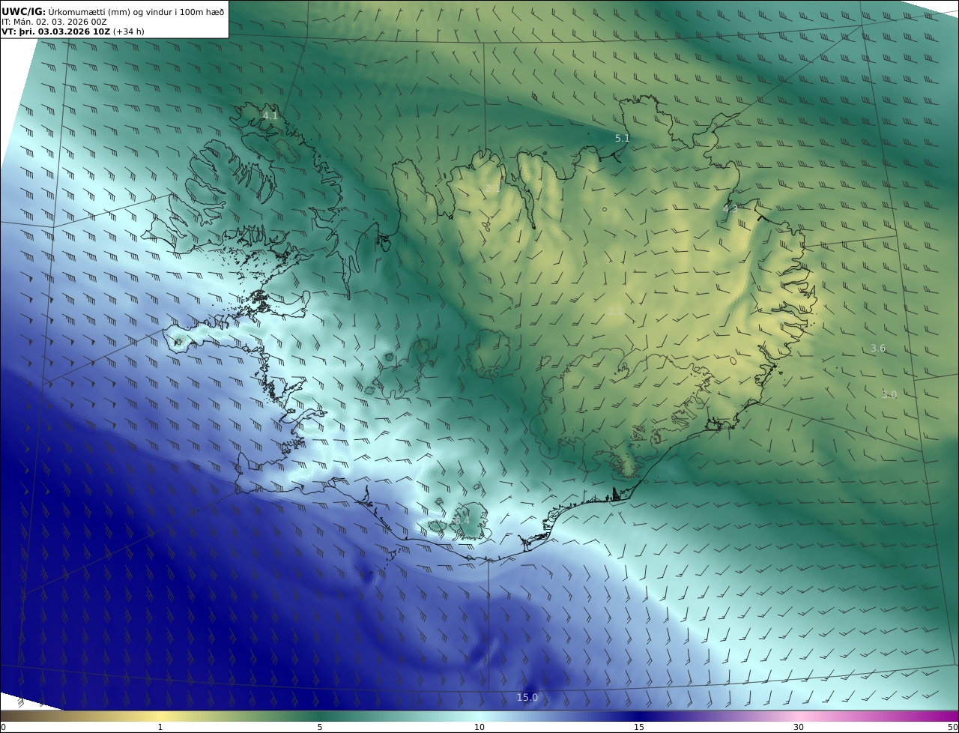Click the '30' tick label on the color scale
959x733 pixels.
point(799,727)
